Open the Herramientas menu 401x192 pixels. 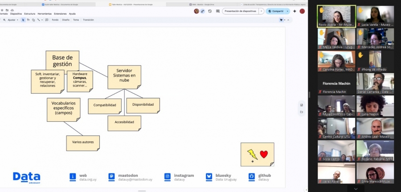click(x=45, y=14)
